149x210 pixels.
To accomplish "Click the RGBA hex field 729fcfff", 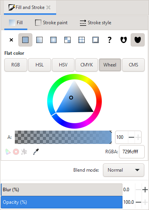I will [x=132, y=152].
